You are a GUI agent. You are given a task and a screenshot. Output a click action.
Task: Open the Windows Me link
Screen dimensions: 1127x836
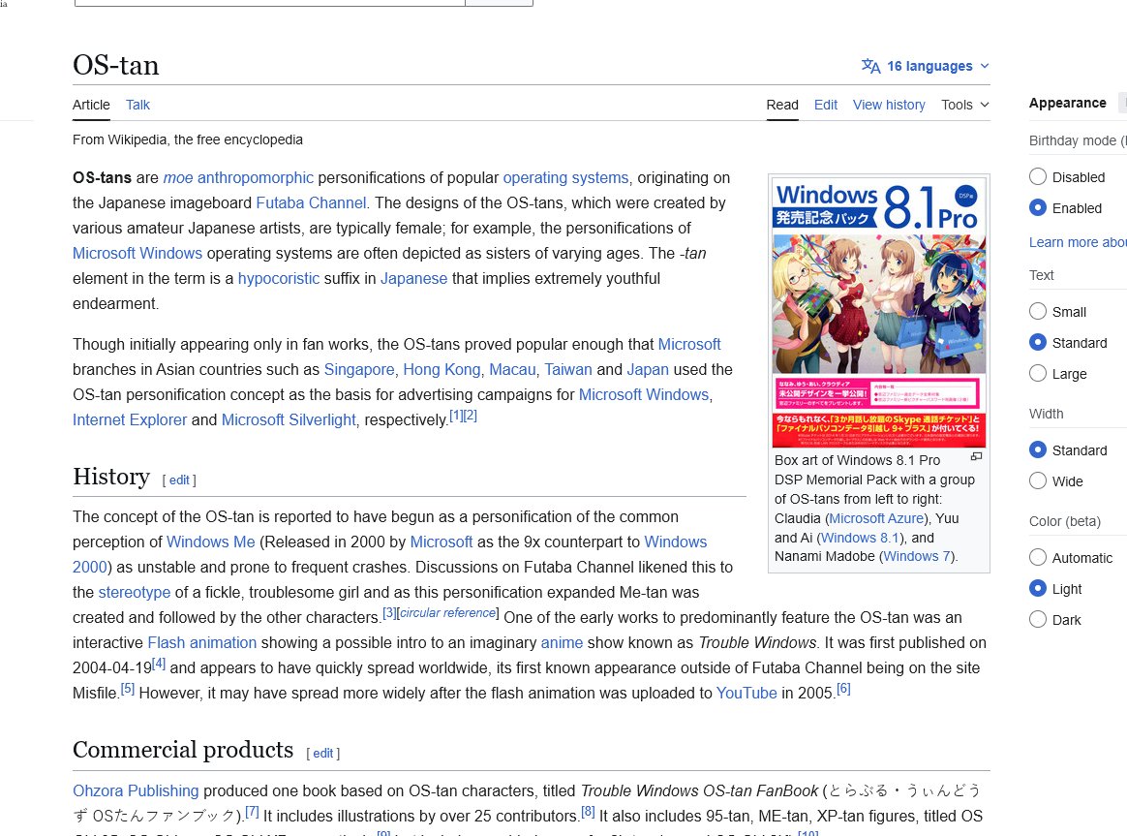pyautogui.click(x=211, y=542)
